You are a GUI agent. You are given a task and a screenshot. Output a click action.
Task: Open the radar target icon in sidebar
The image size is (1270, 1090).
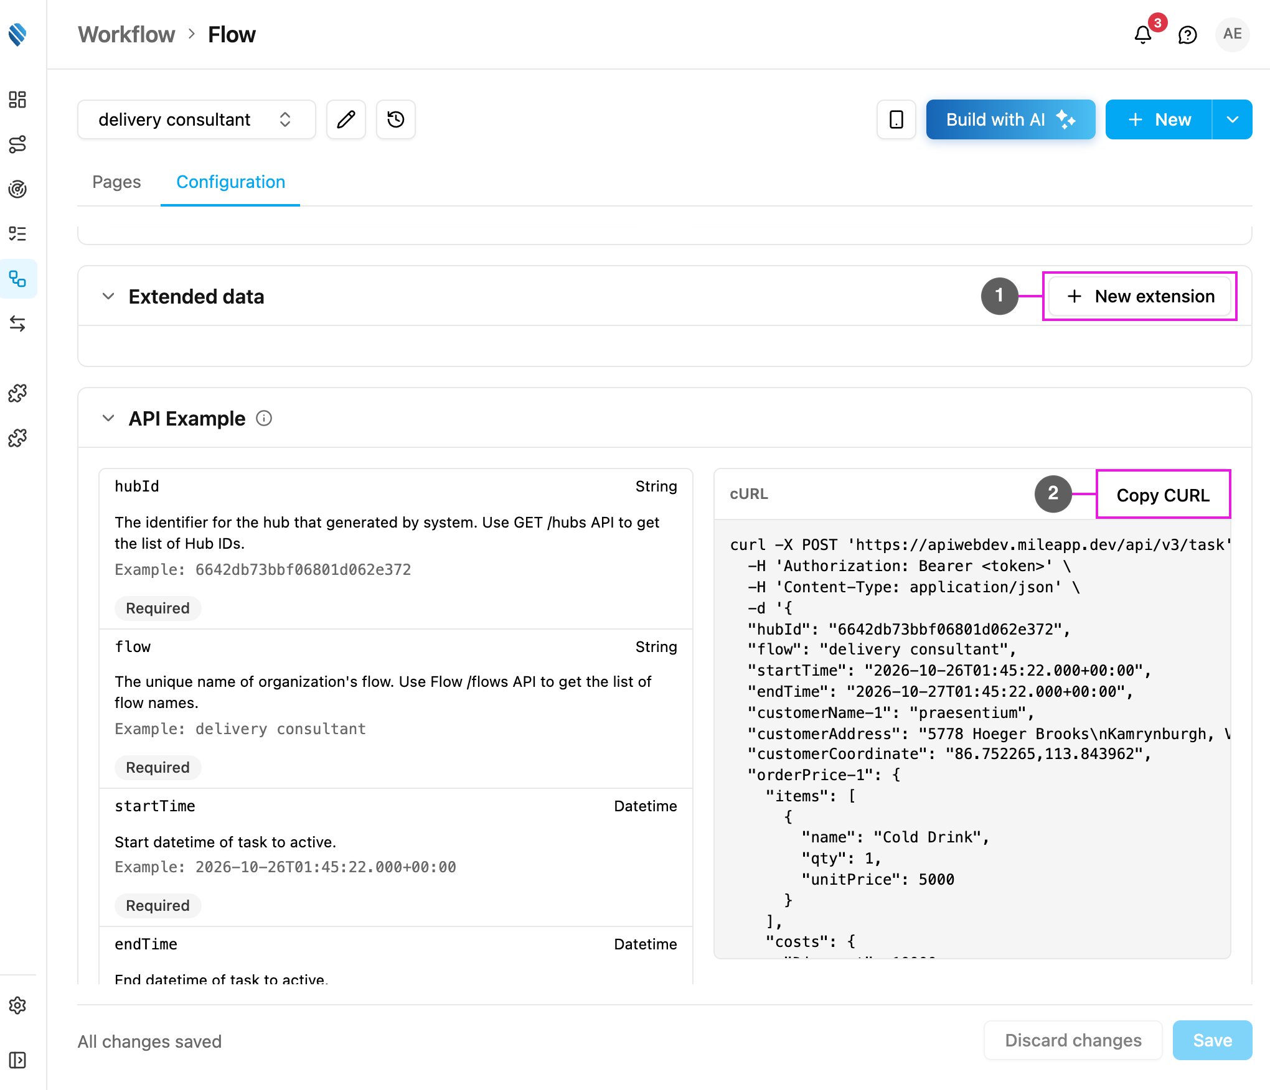(x=17, y=189)
